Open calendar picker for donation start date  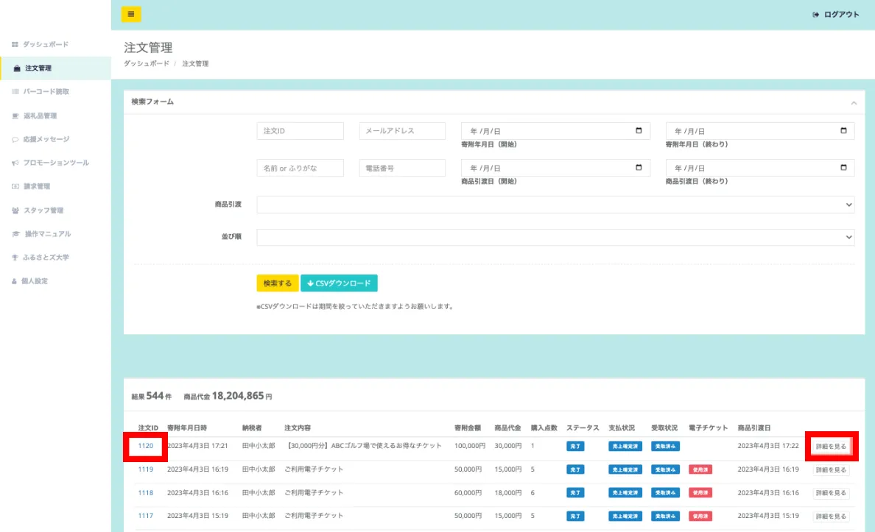(638, 131)
